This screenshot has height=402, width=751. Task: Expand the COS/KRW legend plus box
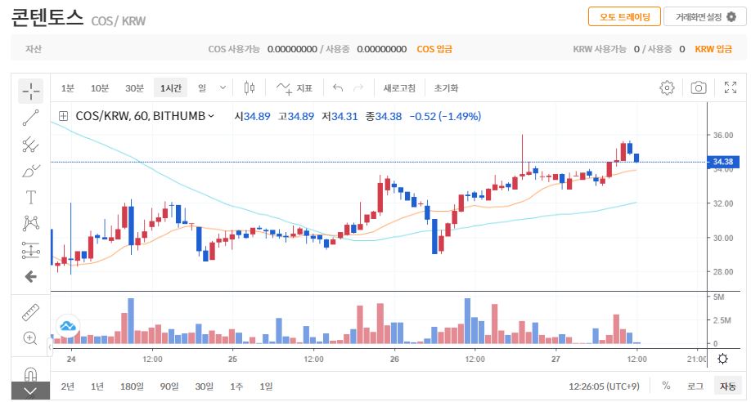pyautogui.click(x=63, y=116)
